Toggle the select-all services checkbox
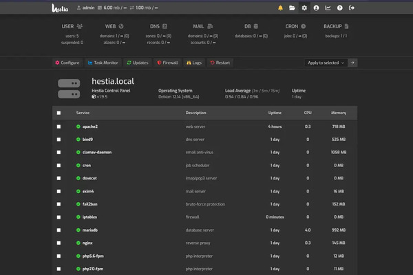This screenshot has width=413, height=275. [59, 113]
